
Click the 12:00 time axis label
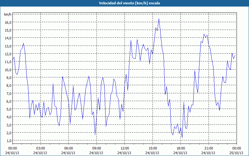tap(125, 149)
